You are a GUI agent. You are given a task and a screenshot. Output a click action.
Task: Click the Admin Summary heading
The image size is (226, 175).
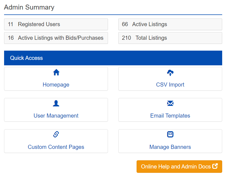tap(29, 7)
